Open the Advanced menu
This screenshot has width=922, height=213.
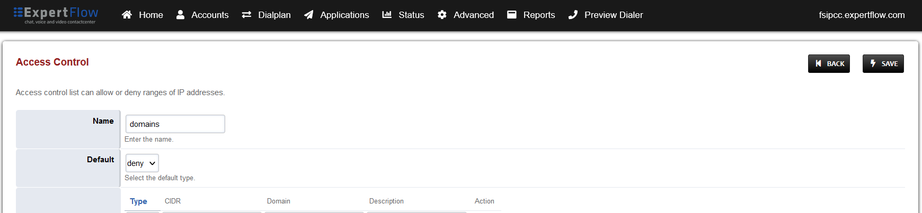point(473,15)
